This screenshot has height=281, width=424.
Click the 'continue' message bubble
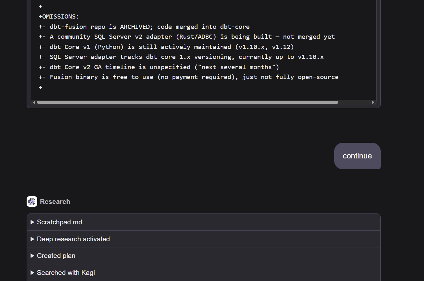tap(357, 156)
